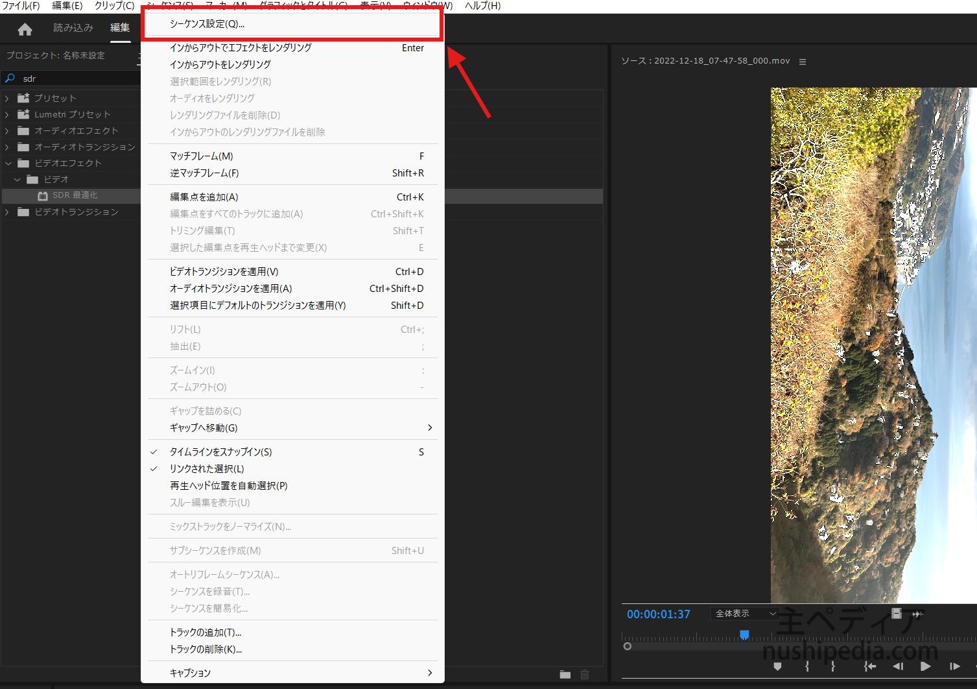Switch to the 読み込み workspace tab

[73, 28]
